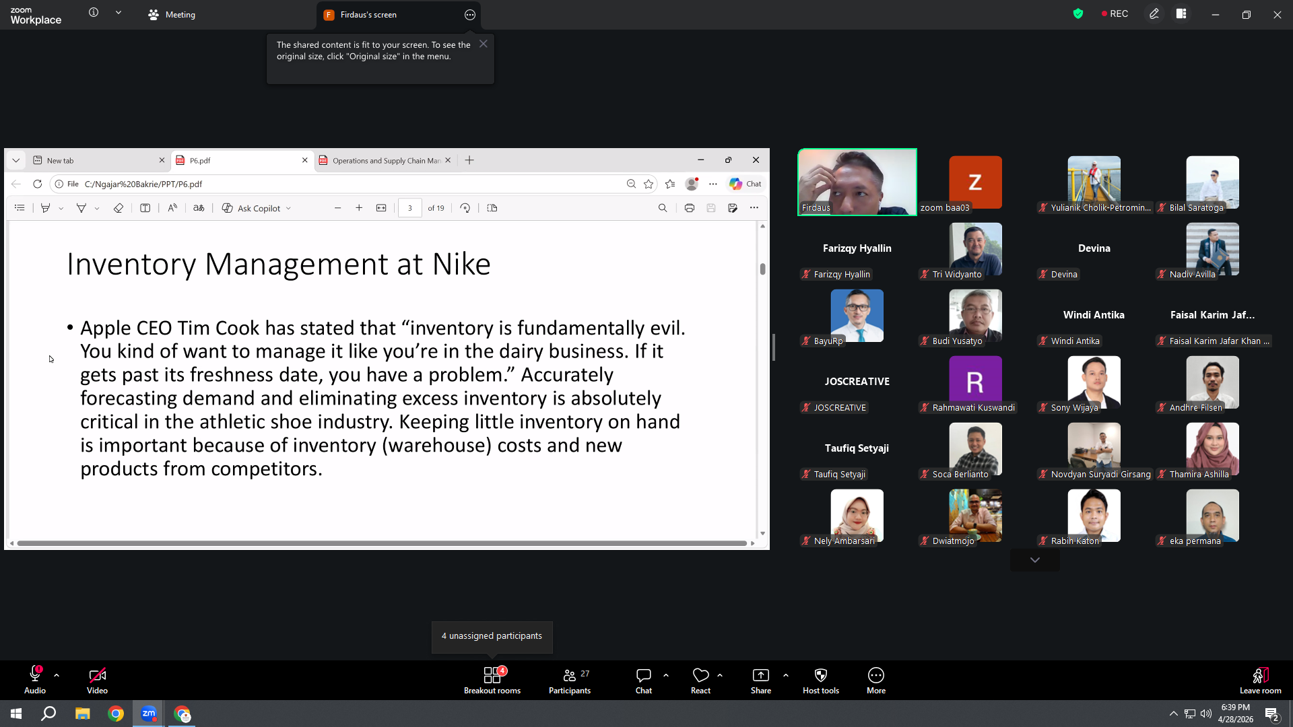Expand the audio settings caret
The width and height of the screenshot is (1293, 727).
57,675
